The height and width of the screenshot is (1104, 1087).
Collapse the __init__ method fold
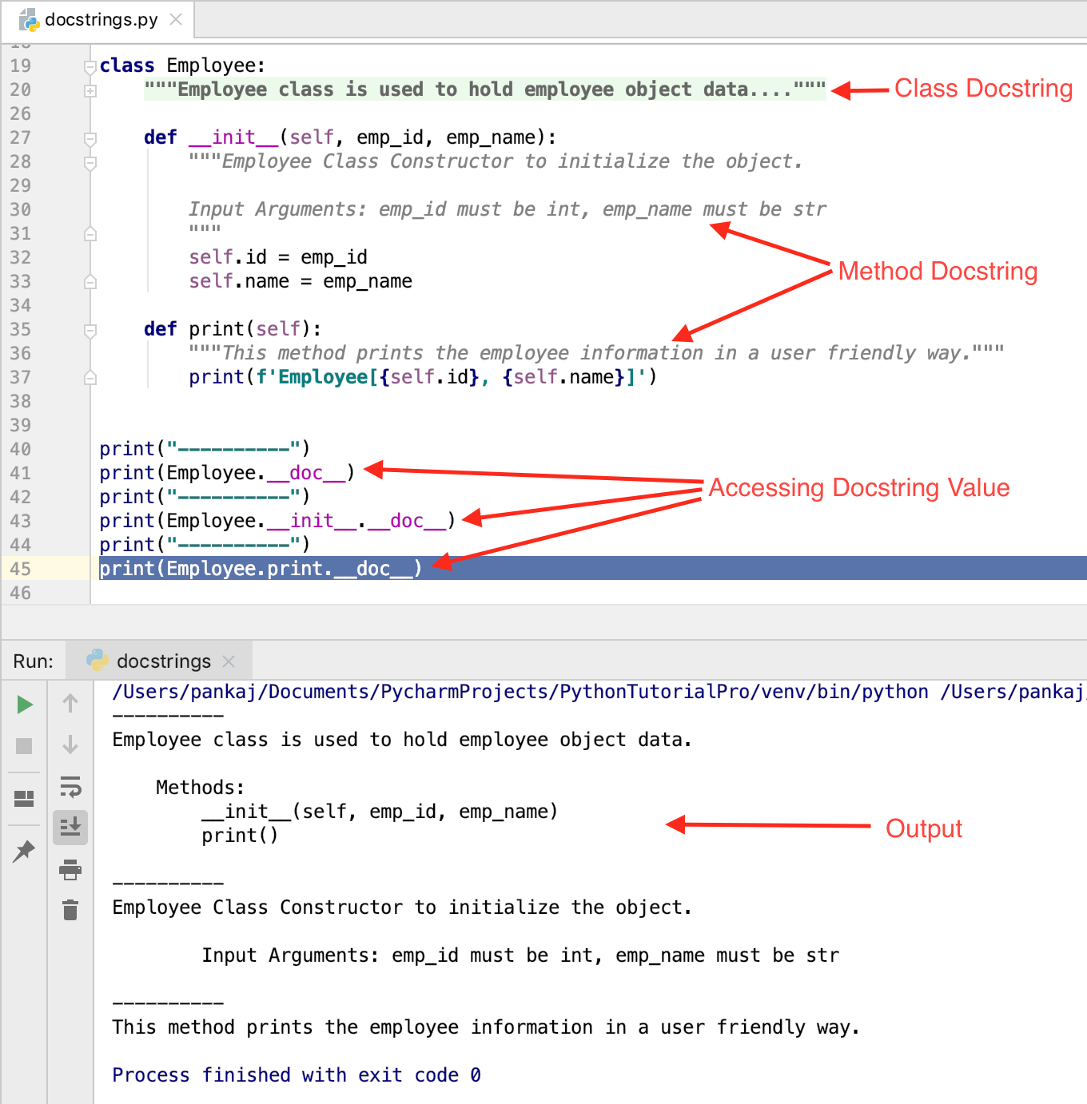(90, 137)
